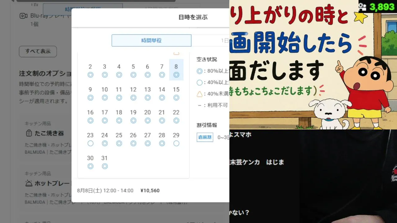The image size is (397, 223).
Task: Select the number 30 in the calendar
Action: [90, 158]
